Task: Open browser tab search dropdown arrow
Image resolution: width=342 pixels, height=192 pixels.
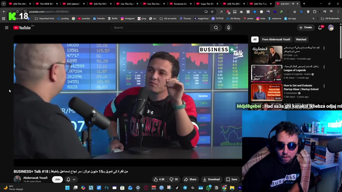Action: [x=3, y=4]
